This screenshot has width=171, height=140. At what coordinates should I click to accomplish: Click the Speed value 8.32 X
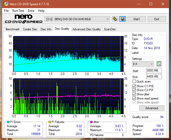click(159, 134)
